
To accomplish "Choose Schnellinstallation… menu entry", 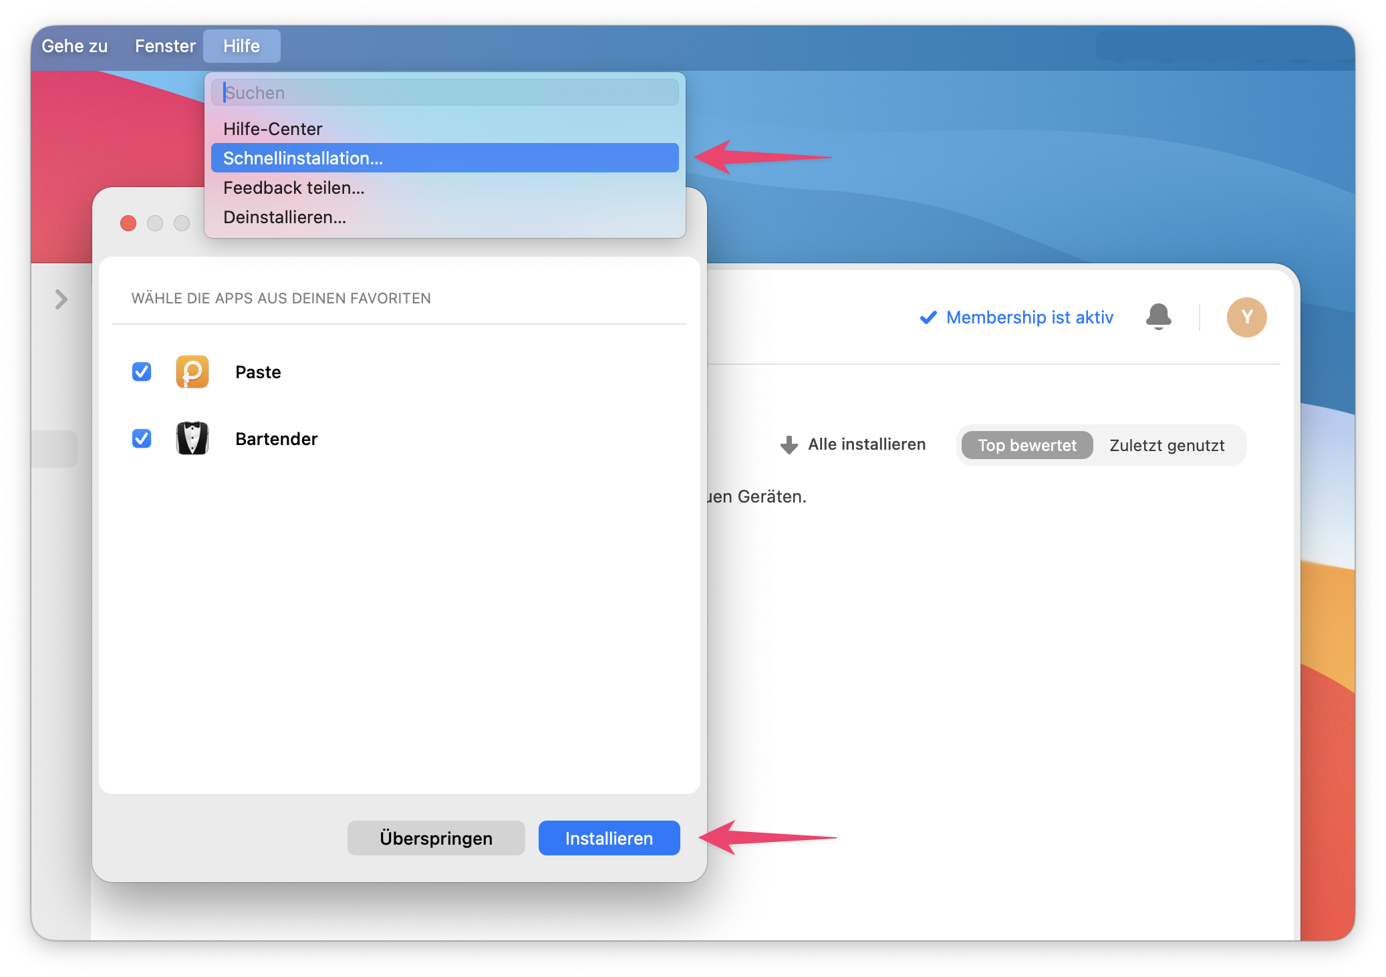I will point(445,158).
